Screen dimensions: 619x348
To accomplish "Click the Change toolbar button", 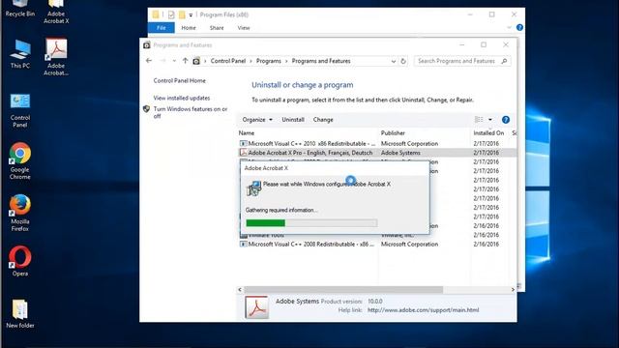I will point(323,120).
